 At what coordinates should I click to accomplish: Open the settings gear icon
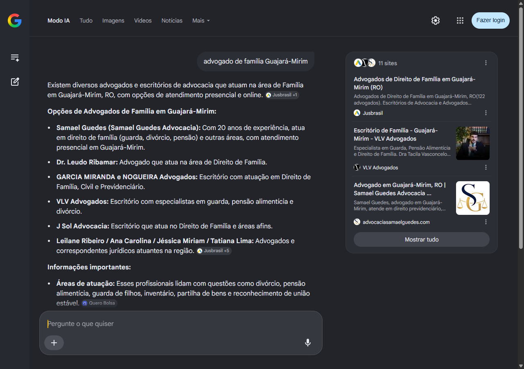tap(436, 20)
